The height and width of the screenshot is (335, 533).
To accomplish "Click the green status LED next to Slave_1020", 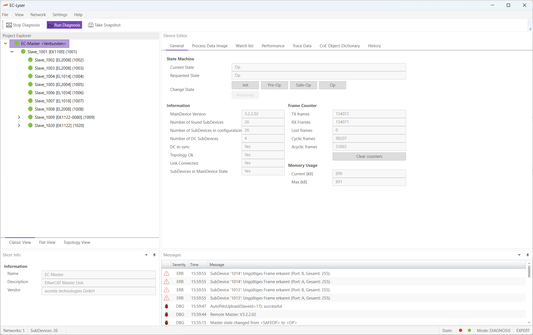I will click(x=30, y=125).
